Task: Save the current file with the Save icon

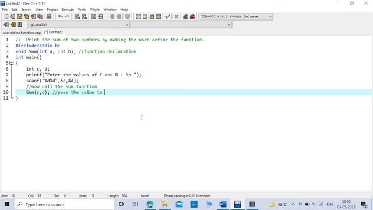Action: click(20, 16)
